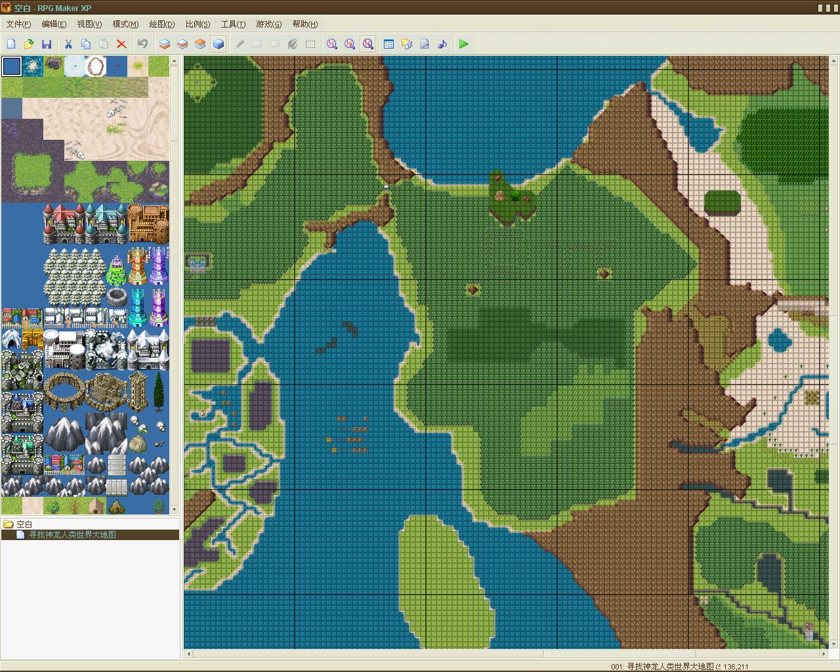This screenshot has height=672, width=840.
Task: Click the tileset palette scroll-down arrow
Action: pos(174,509)
